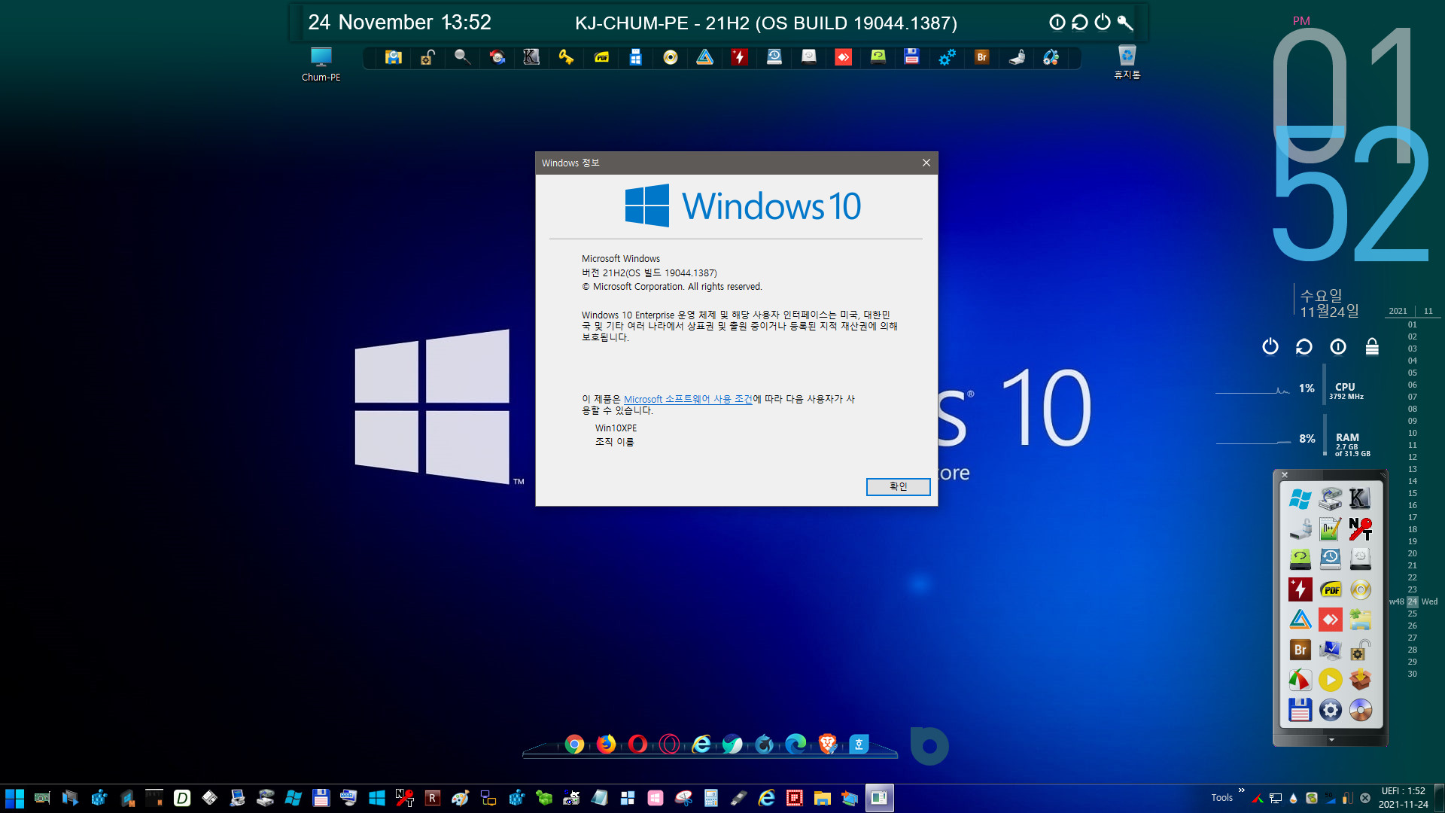Open Microsoft Edge from the browser dock
The width and height of the screenshot is (1445, 813).
pyautogui.click(x=796, y=744)
